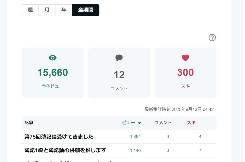The height and width of the screenshot is (162, 245).
Task: Click the 15,660 total views card
Action: 53,73
